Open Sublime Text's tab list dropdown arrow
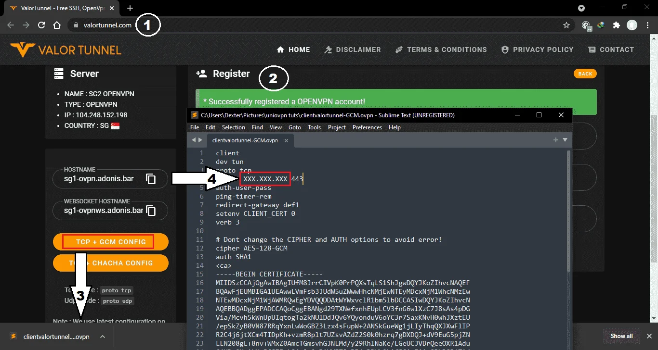 (x=565, y=140)
